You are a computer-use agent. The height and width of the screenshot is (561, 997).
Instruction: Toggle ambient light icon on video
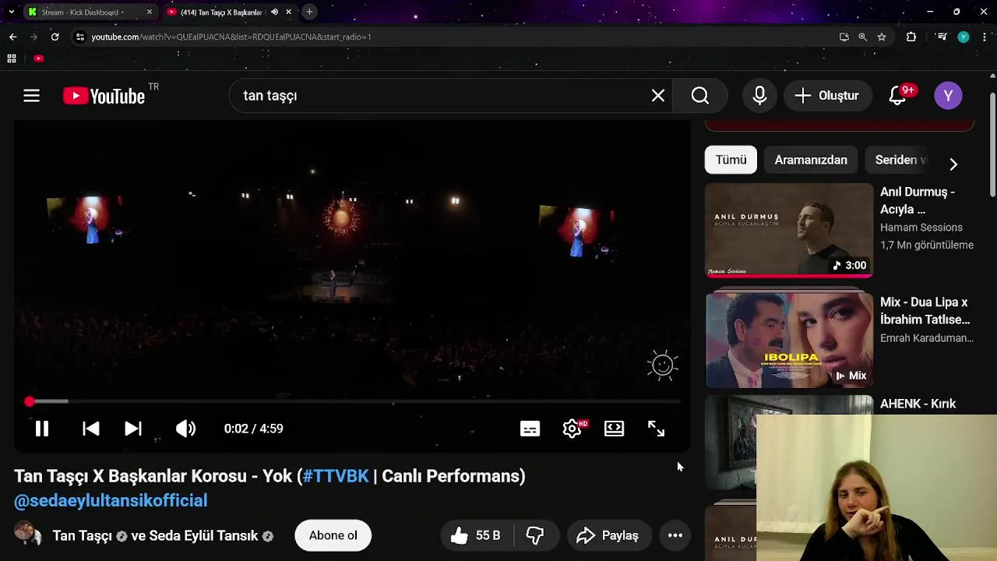pos(662,365)
